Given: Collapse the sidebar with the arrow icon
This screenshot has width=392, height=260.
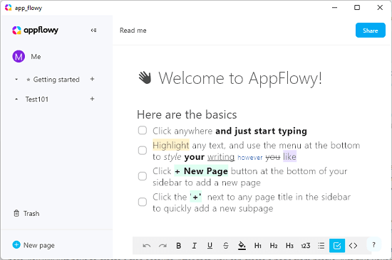Looking at the screenshot, I should pos(93,30).
